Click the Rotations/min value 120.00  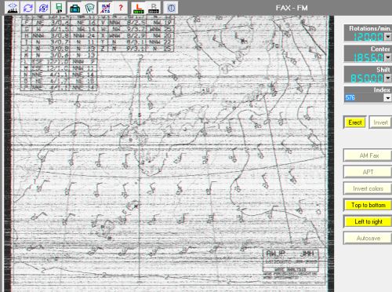[x=368, y=37]
